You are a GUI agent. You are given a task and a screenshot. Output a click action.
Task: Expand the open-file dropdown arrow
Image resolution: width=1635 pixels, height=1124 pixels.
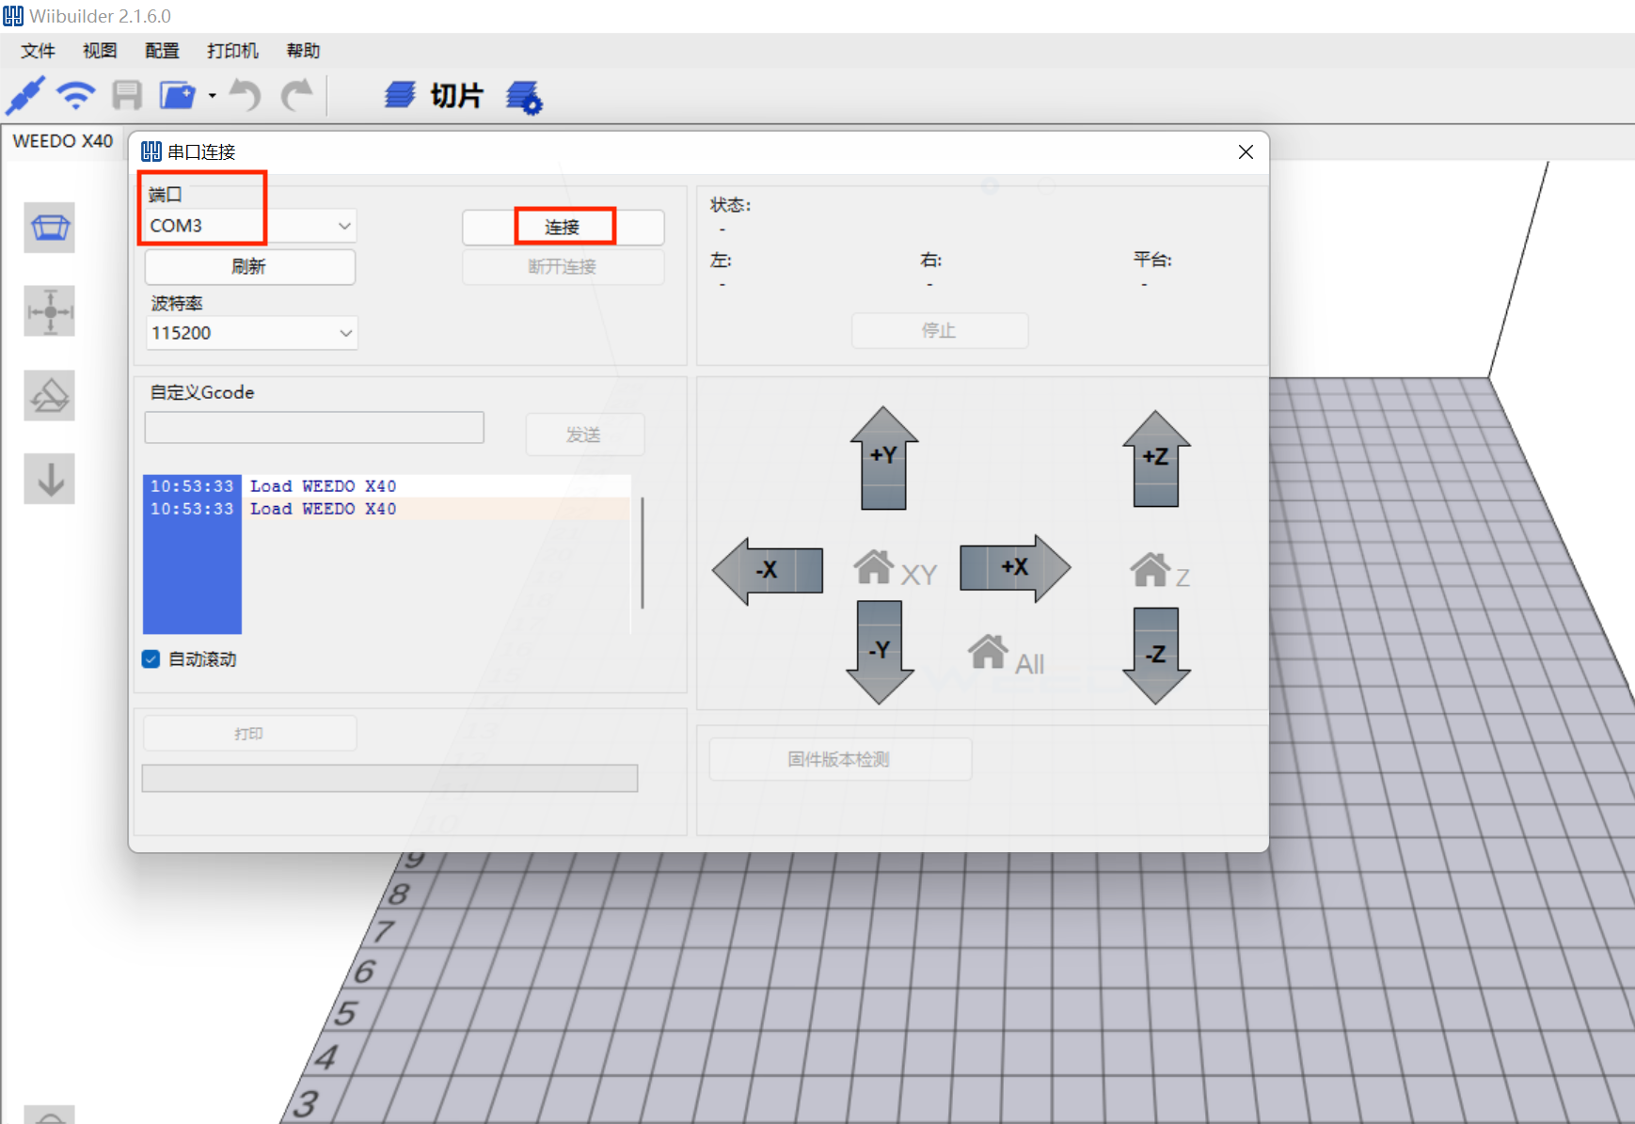[213, 96]
